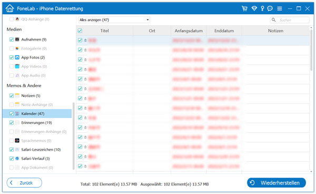The width and height of the screenshot is (316, 194).
Task: Toggle the Aufnahmen (9) checkbox
Action: 12,40
